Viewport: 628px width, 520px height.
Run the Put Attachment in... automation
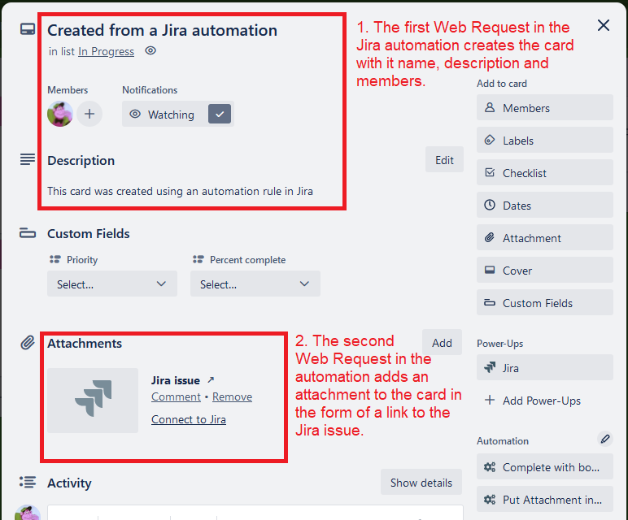545,499
